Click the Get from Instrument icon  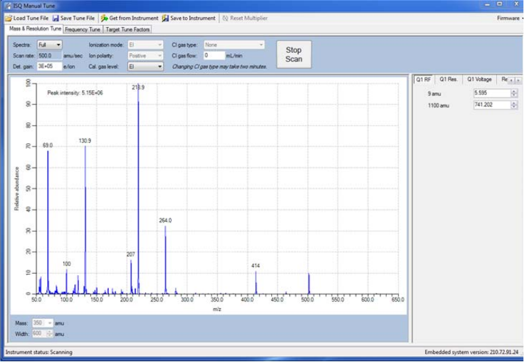click(x=105, y=18)
